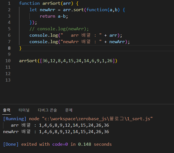Click the text 'function arrSort(arr) {'
Image resolution: width=174 pixels, height=153 pixels.
(49, 3)
